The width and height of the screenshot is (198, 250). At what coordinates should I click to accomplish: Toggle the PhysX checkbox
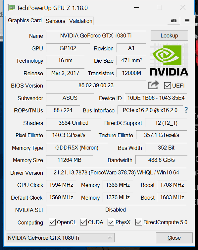(111, 222)
